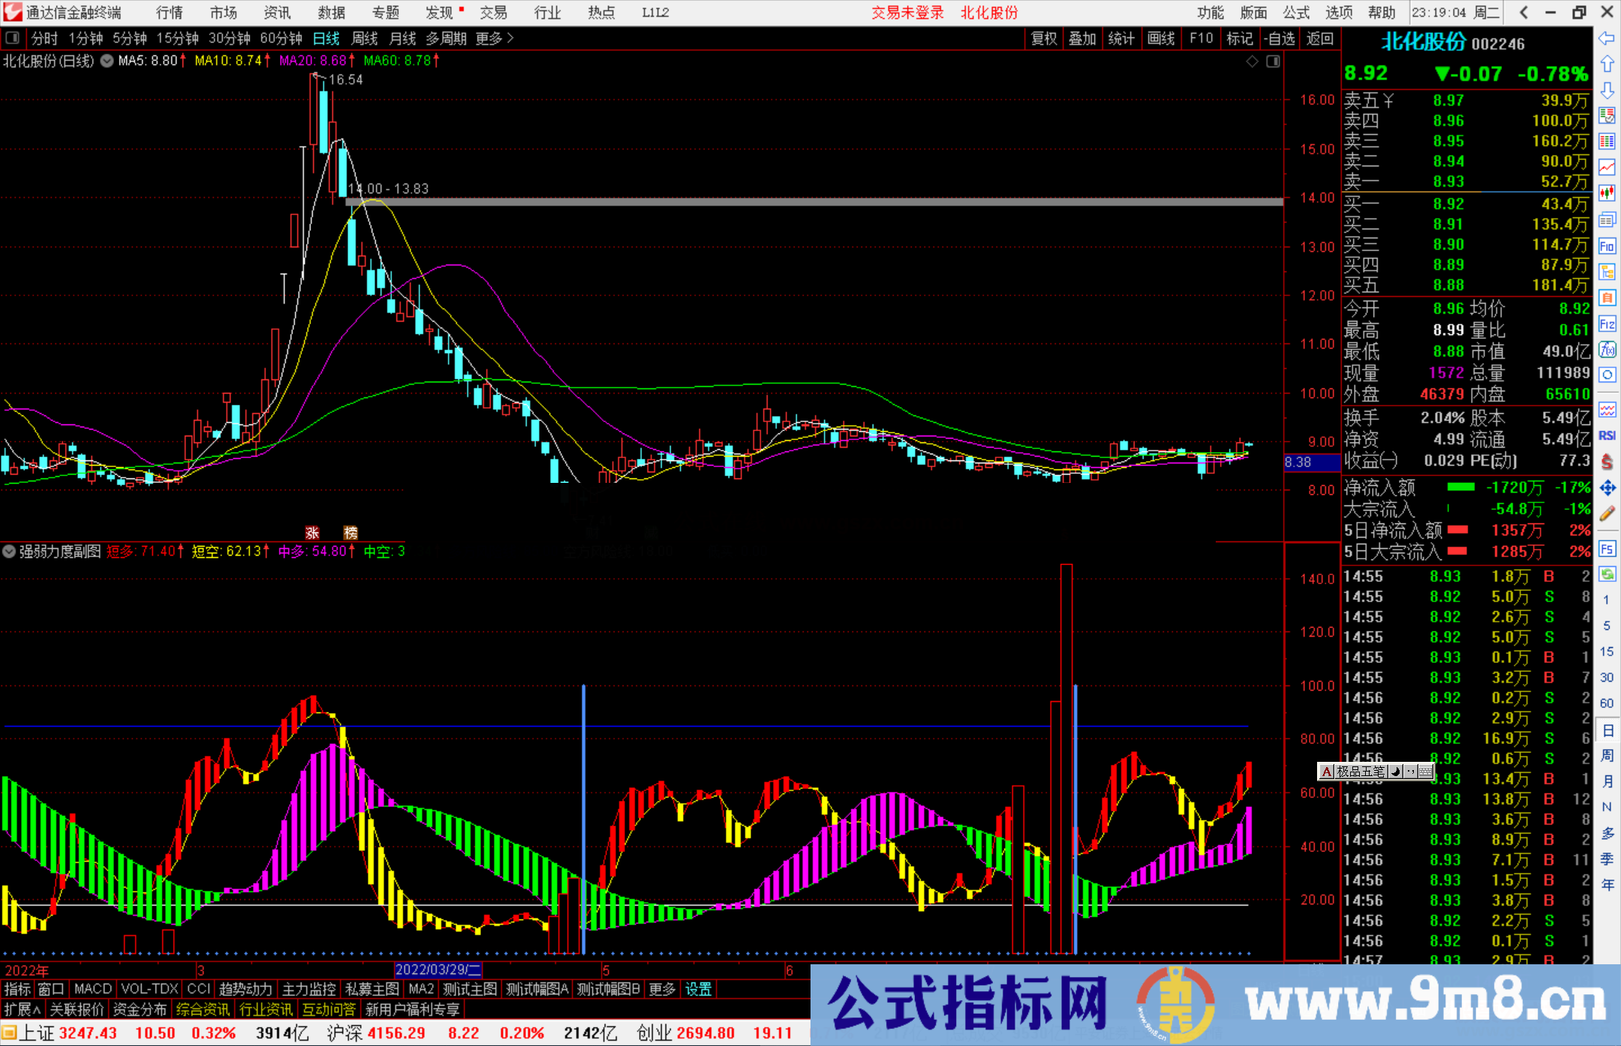Collapse the 强弱力度副图 indicator panel toggle

(9, 551)
